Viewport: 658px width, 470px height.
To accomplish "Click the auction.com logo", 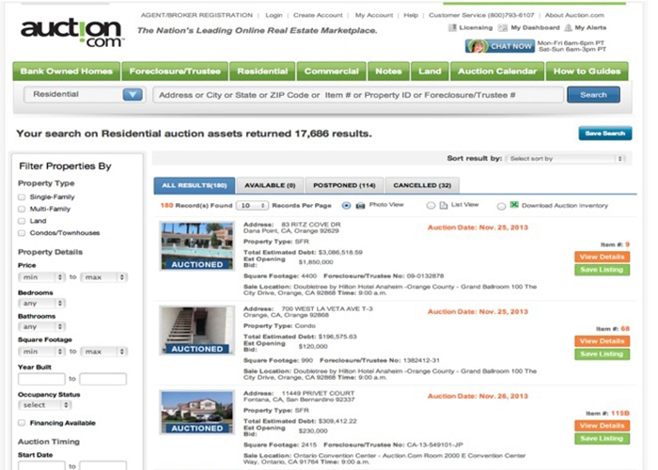I will [72, 32].
